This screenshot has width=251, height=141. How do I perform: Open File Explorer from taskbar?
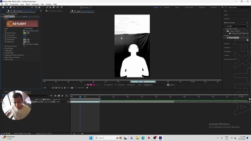137,138
